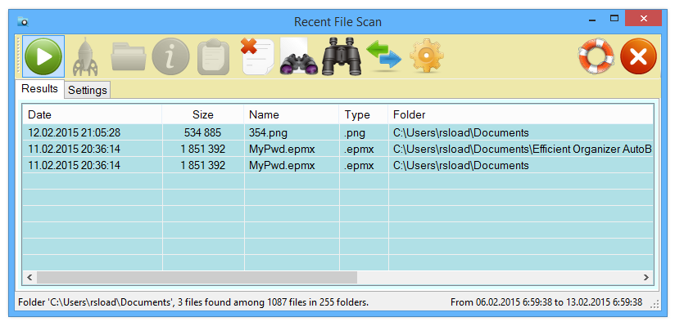Open the orange gear settings icon
Screen dimensions: 684x335
(x=426, y=56)
